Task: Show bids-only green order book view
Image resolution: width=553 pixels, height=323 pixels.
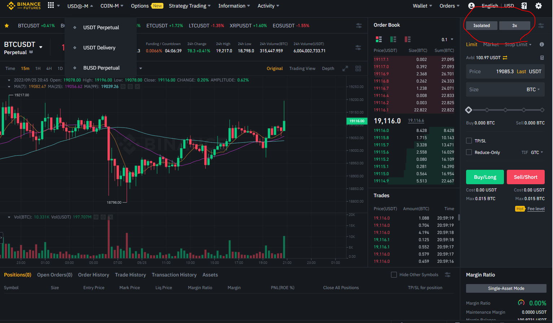Action: 393,39
